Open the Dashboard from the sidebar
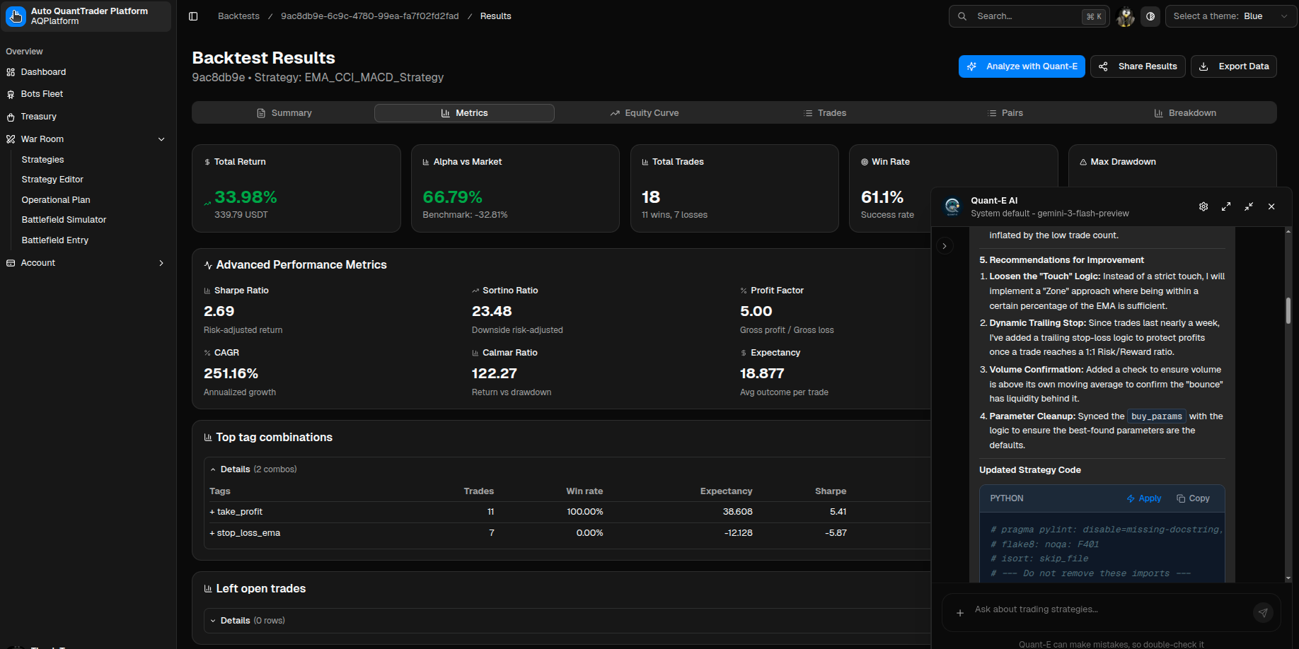The width and height of the screenshot is (1299, 649). tap(44, 71)
